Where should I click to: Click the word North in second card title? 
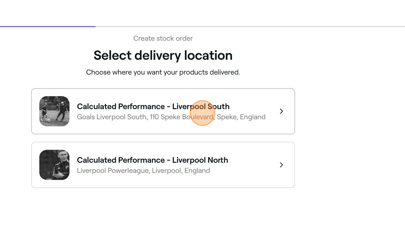(x=218, y=160)
